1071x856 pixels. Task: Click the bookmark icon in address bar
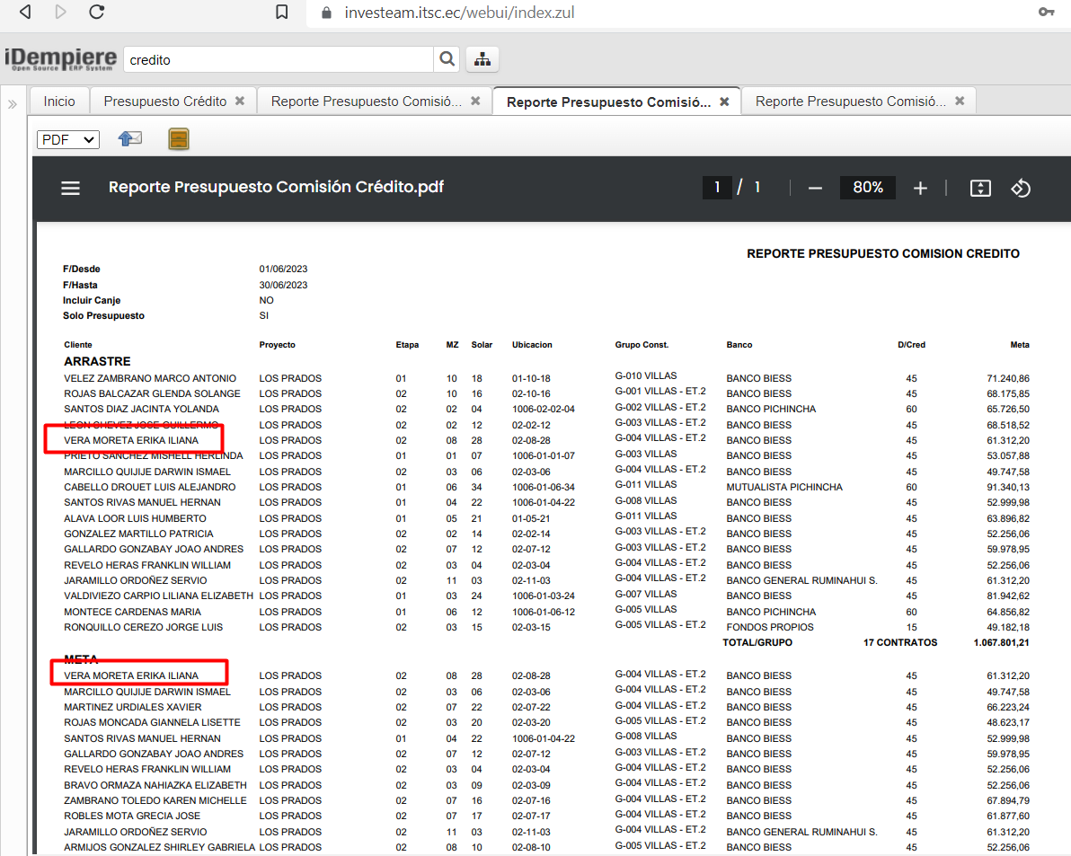click(282, 13)
